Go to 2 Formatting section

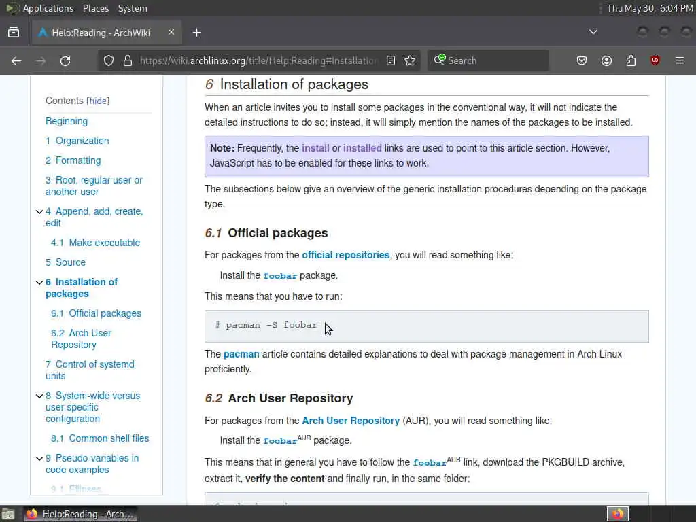pyautogui.click(x=73, y=160)
